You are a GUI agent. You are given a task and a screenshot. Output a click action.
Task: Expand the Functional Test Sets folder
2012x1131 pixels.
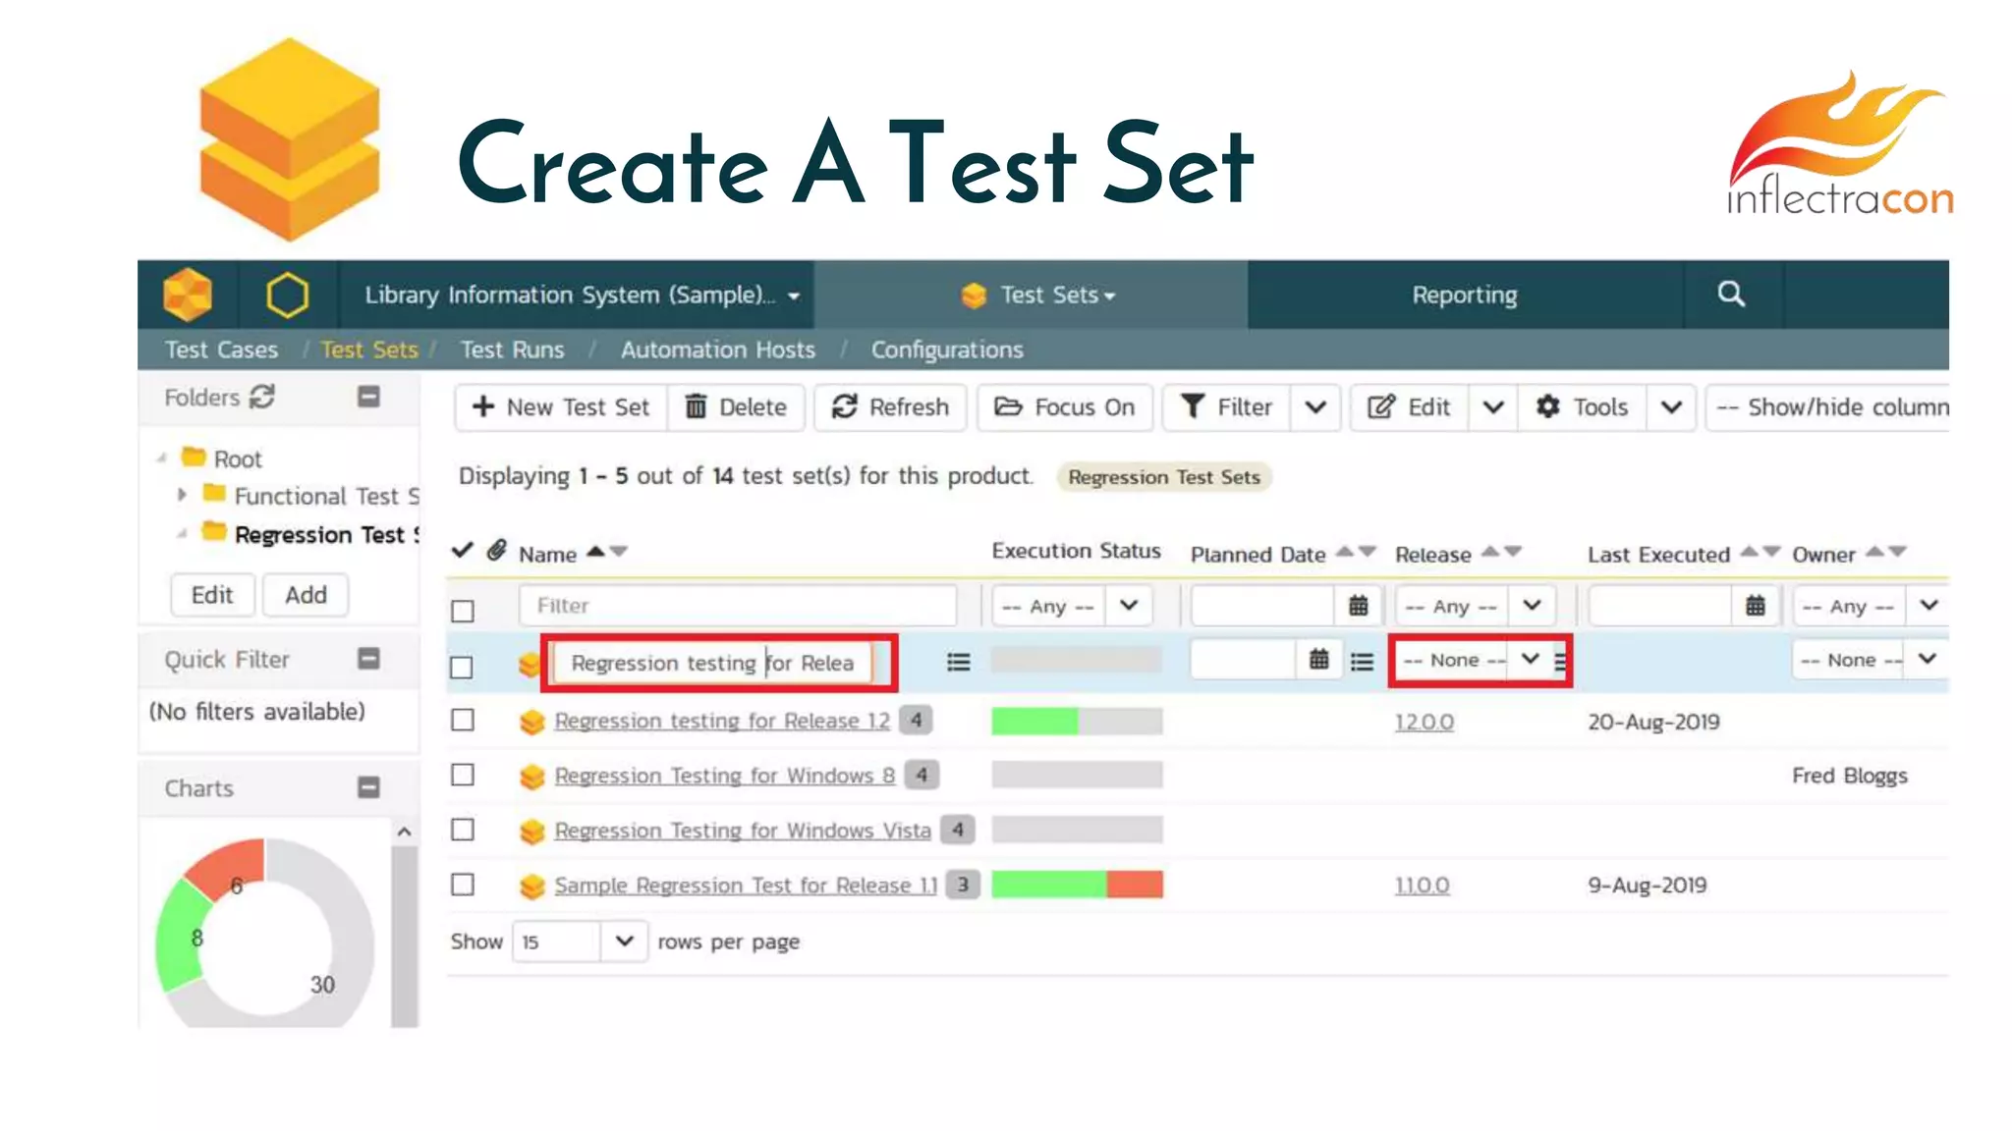click(x=182, y=495)
